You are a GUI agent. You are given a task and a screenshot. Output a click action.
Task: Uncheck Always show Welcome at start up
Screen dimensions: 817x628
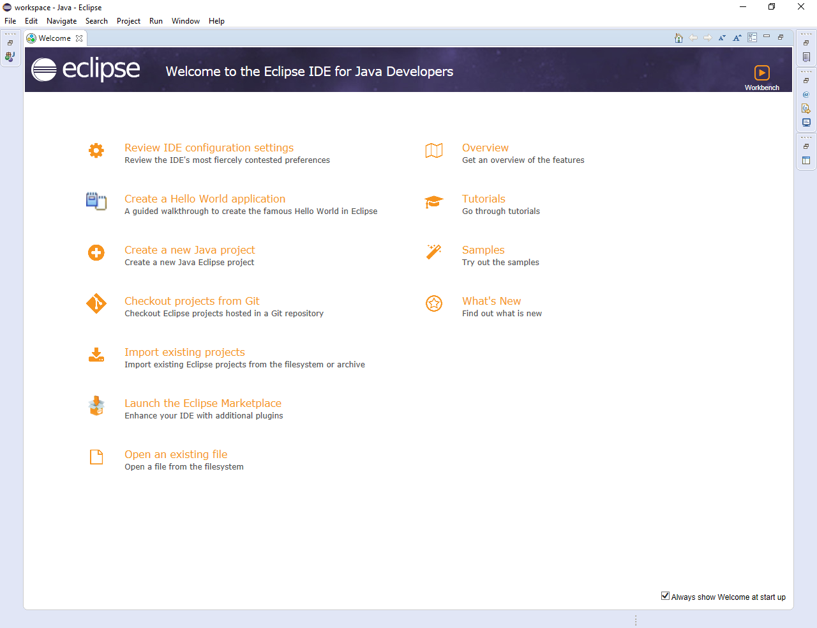tap(665, 595)
